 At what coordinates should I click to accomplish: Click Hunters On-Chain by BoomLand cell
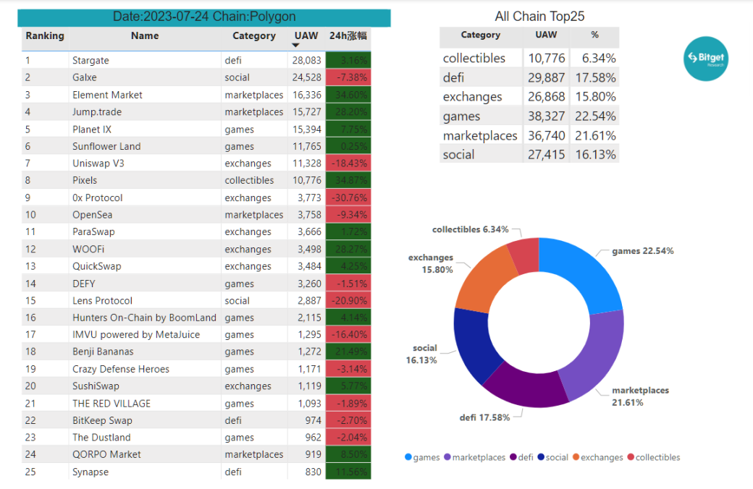144,318
